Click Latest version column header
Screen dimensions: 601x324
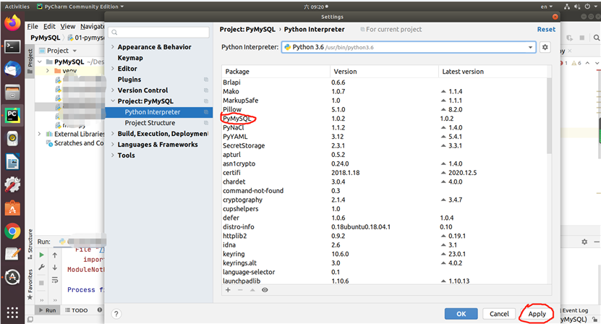493,72
